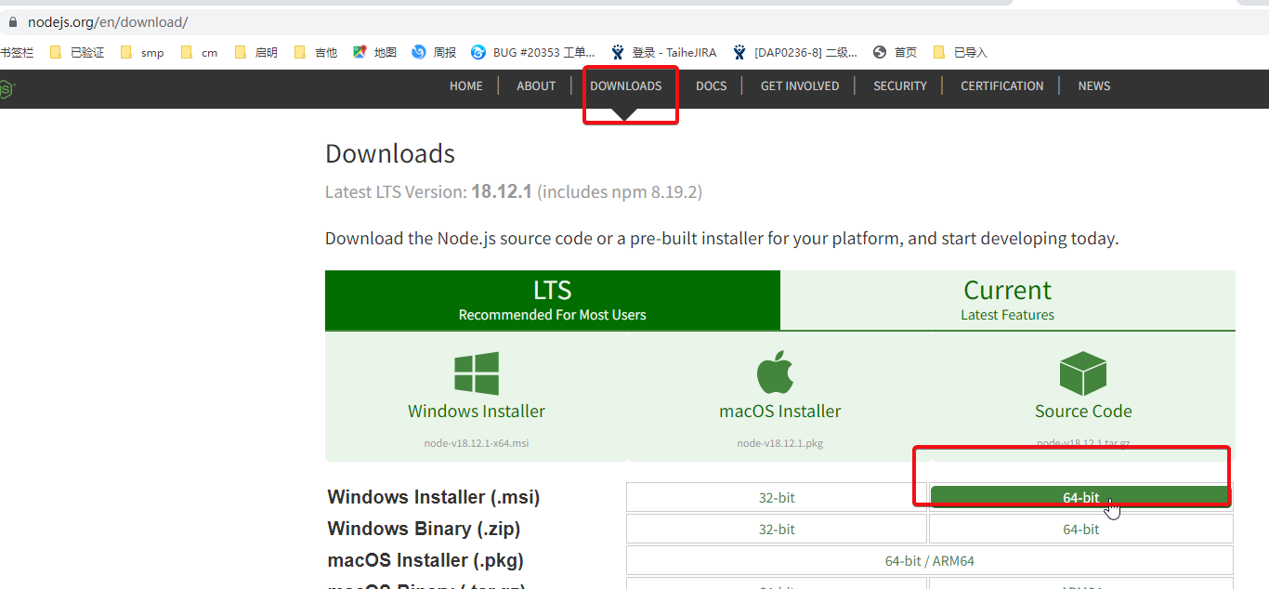This screenshot has height=589, width=1269.
Task: Open the [DAP0236-8] bookmark
Action: 795,53
